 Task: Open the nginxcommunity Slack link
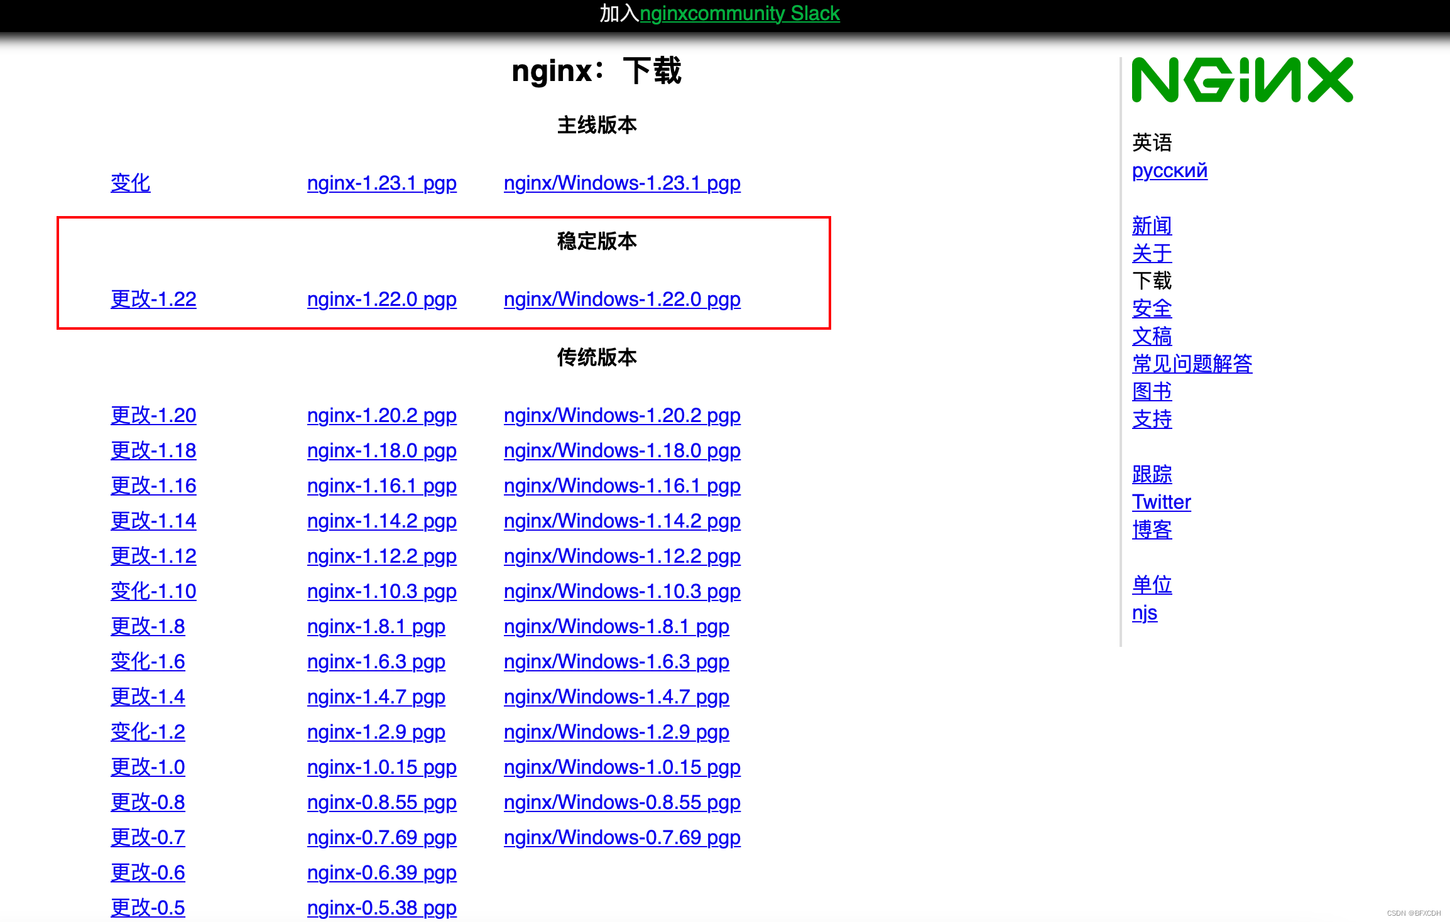click(739, 13)
